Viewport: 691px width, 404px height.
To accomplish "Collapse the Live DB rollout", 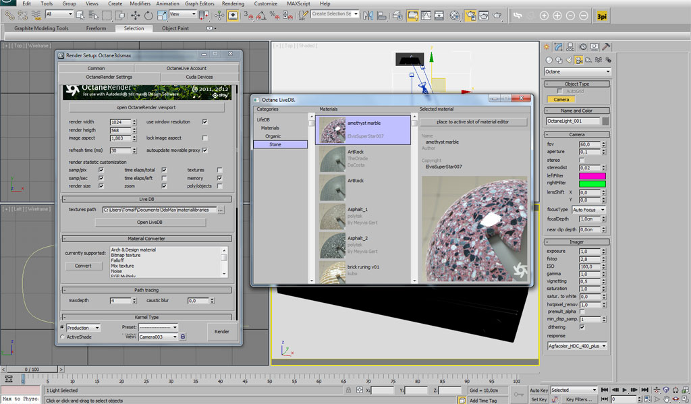I will [146, 199].
